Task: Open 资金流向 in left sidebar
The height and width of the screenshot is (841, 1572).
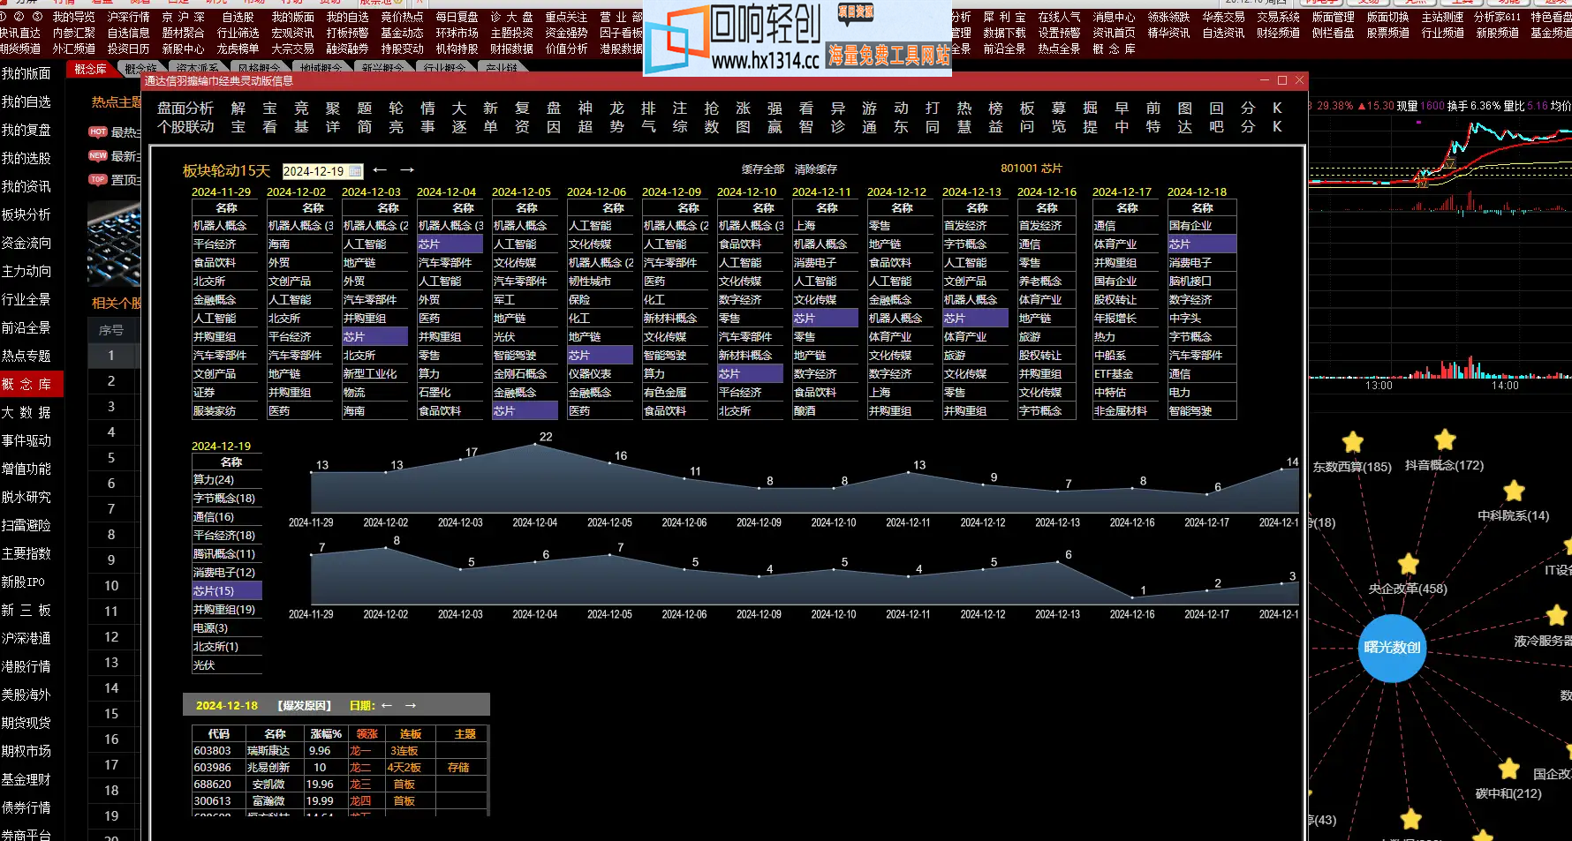Action: [26, 244]
